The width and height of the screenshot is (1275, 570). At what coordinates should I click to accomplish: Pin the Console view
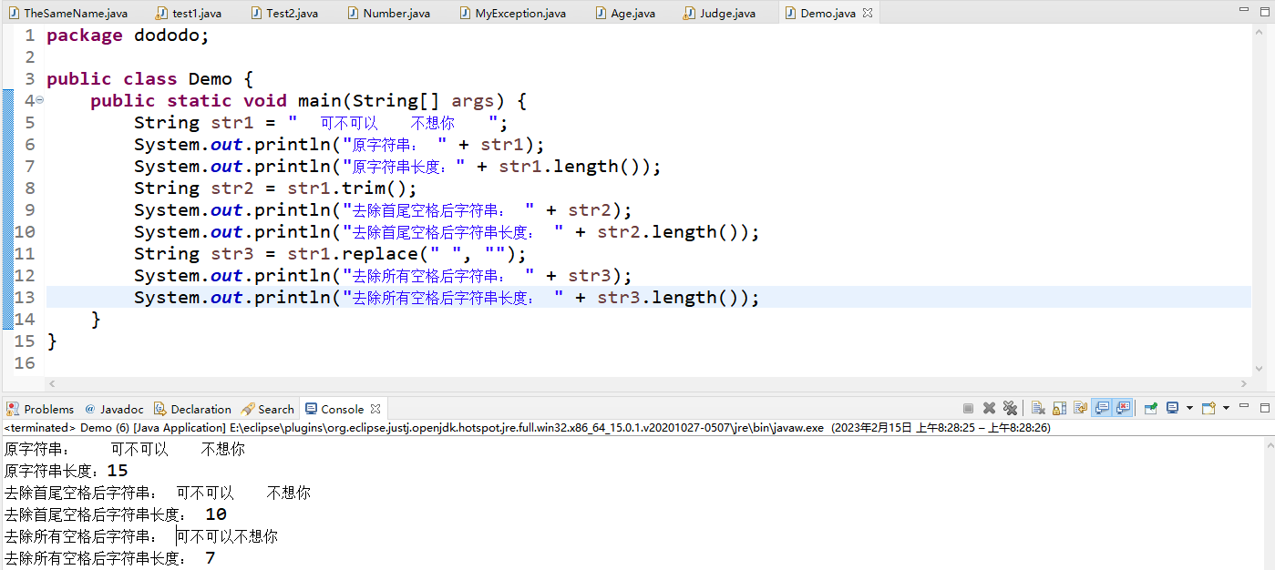coord(1149,408)
